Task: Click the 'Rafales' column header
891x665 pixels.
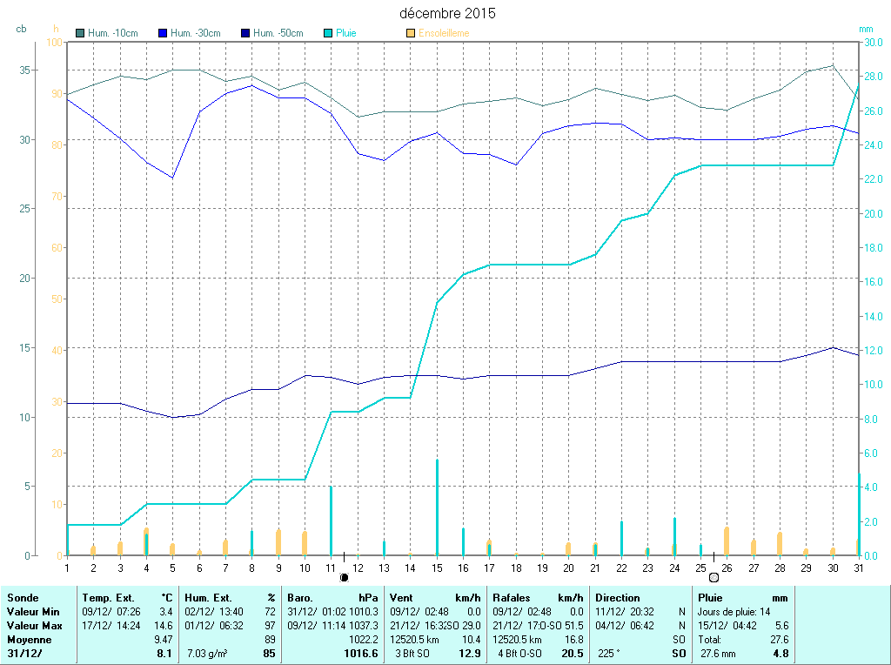Action: [x=511, y=598]
